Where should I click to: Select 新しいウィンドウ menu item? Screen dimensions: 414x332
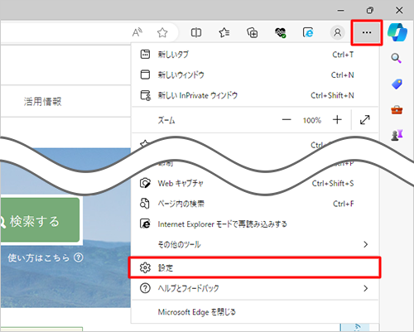(255, 75)
